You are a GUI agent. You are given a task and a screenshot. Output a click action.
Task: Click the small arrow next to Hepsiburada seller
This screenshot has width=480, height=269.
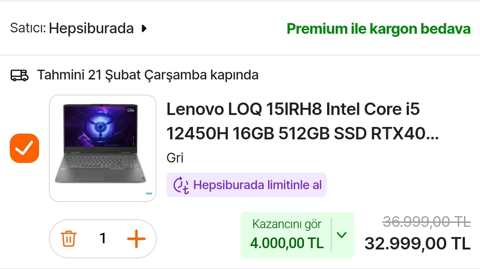coord(144,29)
